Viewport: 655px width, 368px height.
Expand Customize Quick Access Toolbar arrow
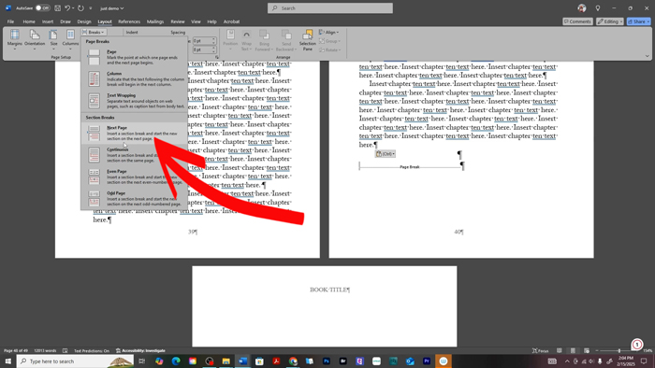[91, 7]
